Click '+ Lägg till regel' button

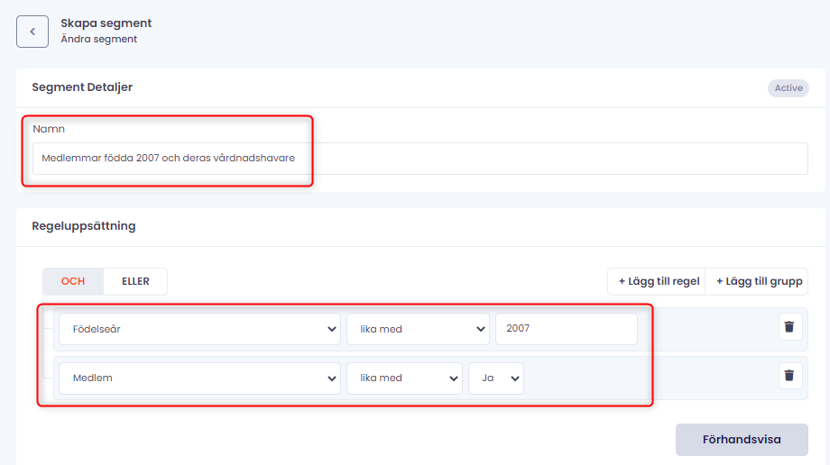coord(659,281)
